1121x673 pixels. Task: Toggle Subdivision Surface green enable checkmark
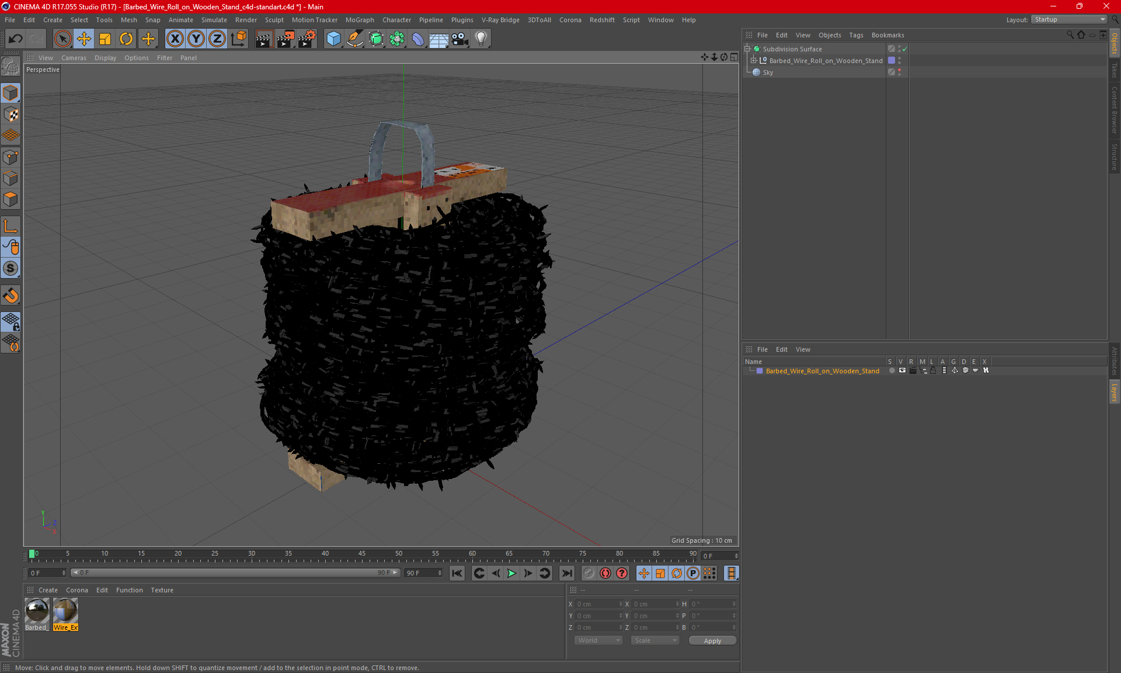tap(904, 49)
